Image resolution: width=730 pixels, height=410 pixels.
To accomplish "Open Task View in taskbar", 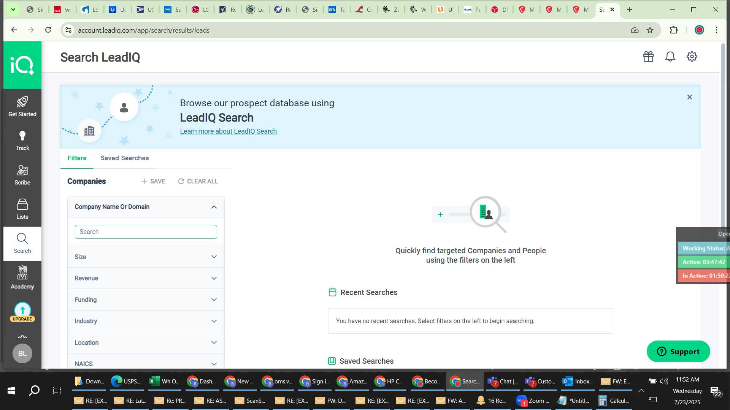I will (57, 391).
